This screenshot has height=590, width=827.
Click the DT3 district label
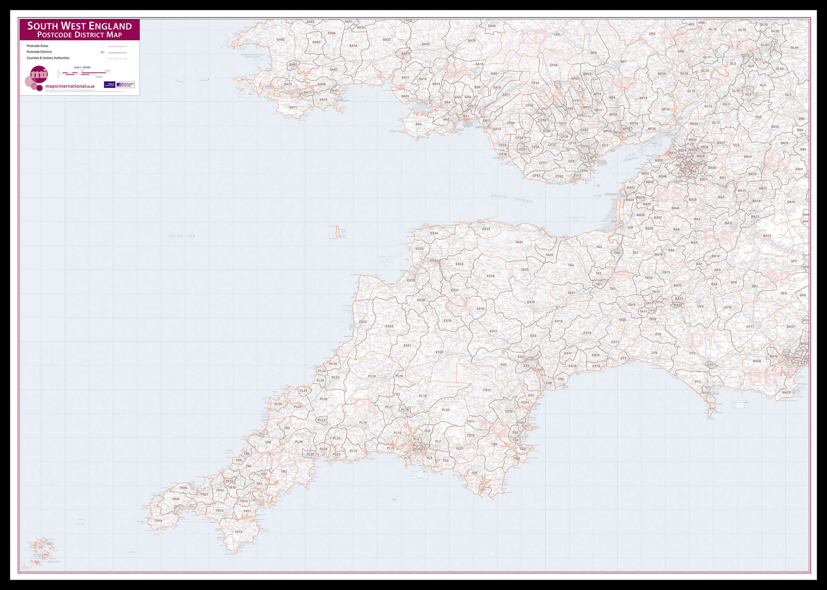tap(697, 381)
